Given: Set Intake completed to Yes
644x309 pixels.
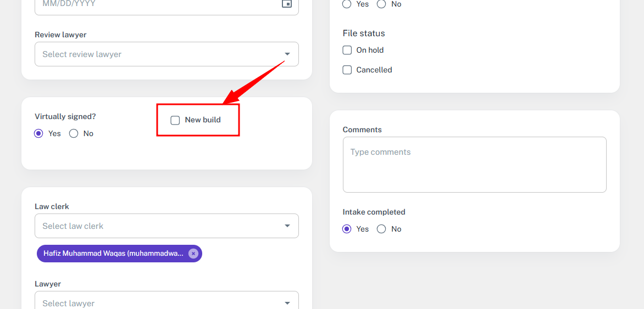Looking at the screenshot, I should pos(347,229).
